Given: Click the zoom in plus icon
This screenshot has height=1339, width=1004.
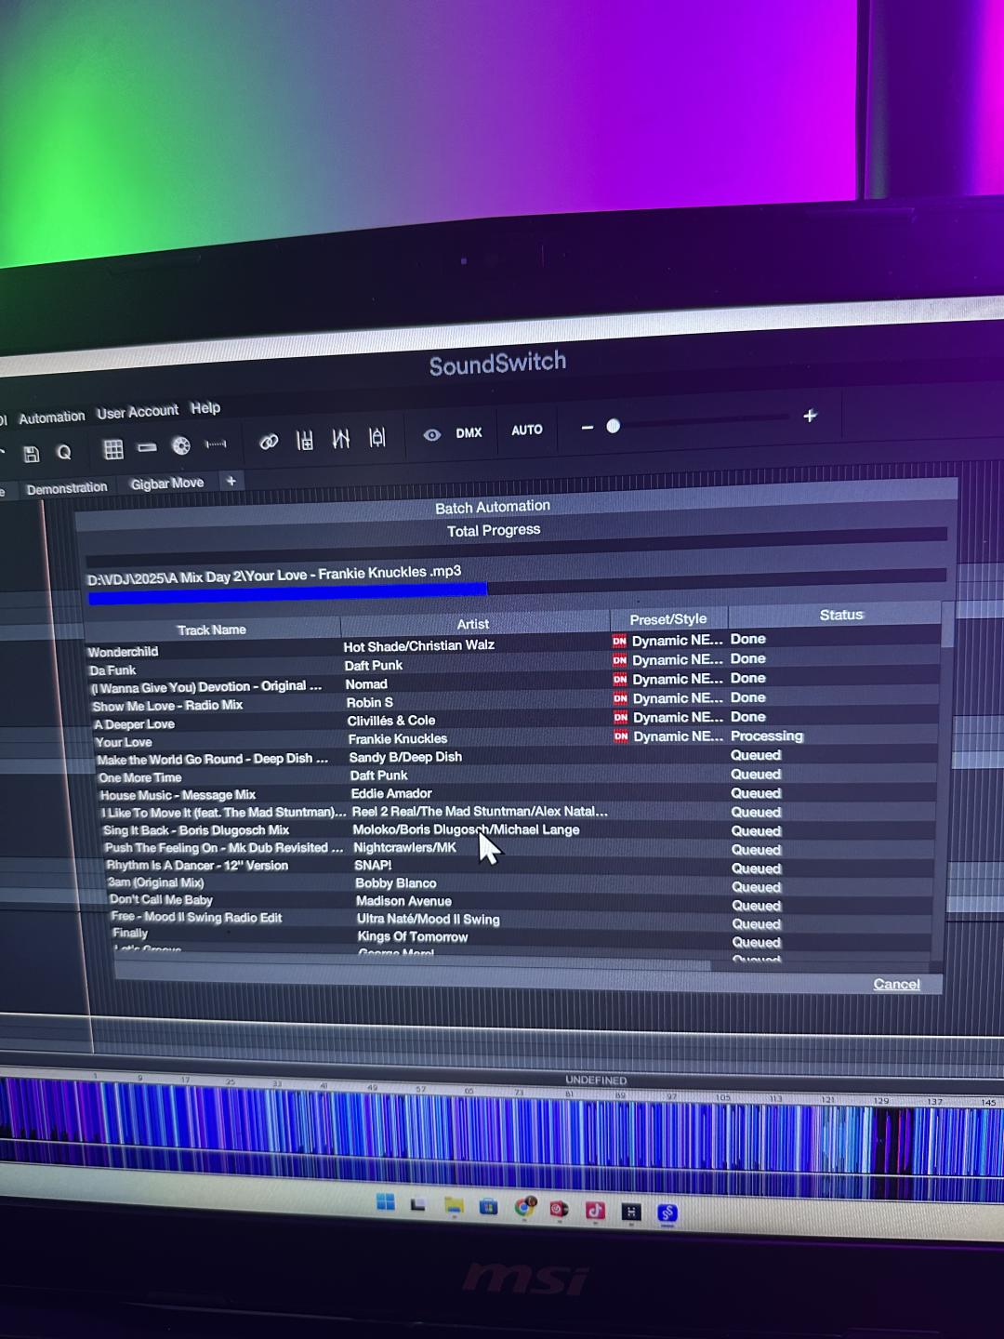Looking at the screenshot, I should pyautogui.click(x=810, y=416).
